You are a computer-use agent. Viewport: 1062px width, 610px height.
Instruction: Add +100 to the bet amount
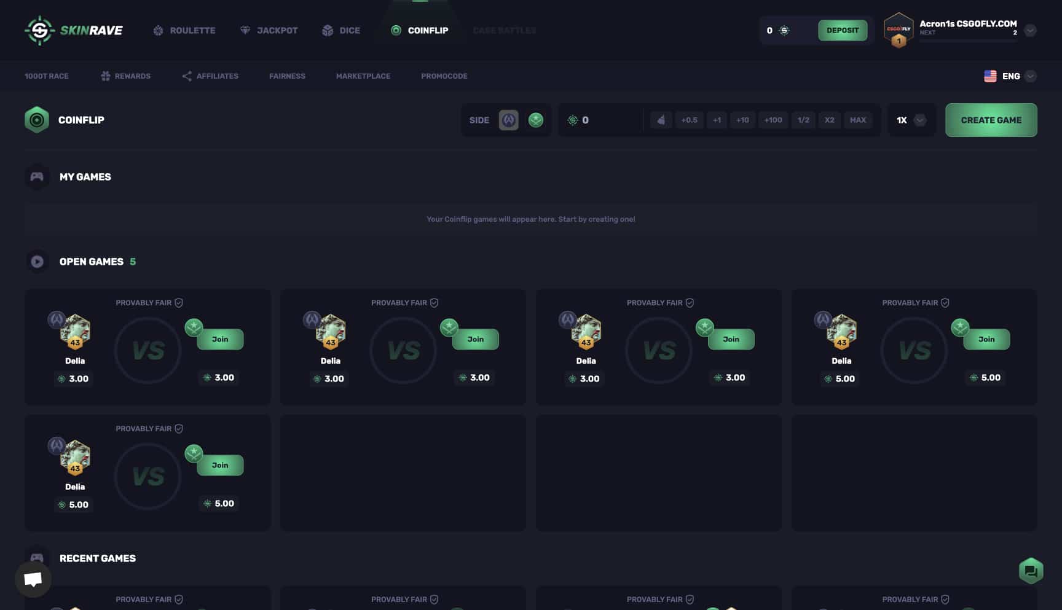tap(773, 120)
